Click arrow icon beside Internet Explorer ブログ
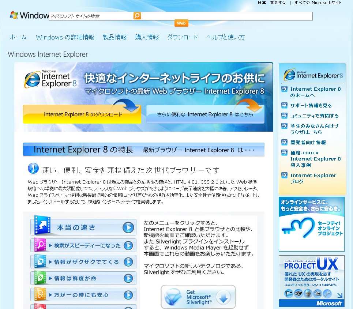This screenshot has height=309, width=353. coord(284,175)
